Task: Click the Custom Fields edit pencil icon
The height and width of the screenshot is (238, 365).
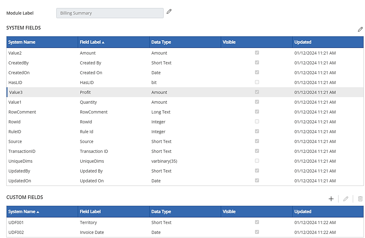Action: click(346, 199)
